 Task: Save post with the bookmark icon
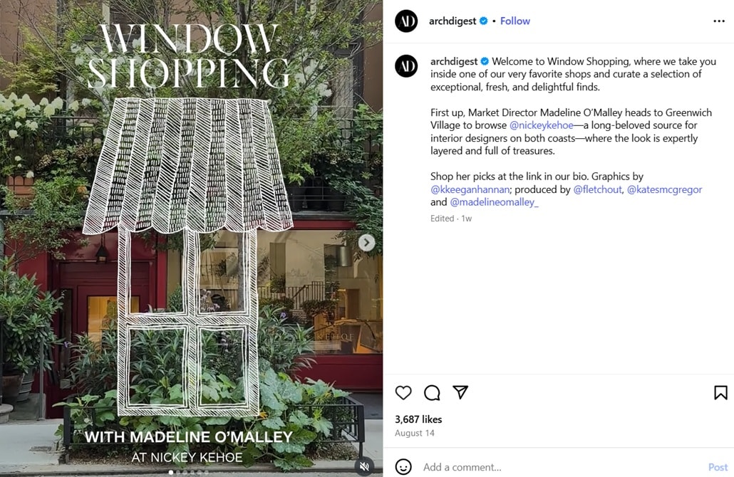point(720,393)
